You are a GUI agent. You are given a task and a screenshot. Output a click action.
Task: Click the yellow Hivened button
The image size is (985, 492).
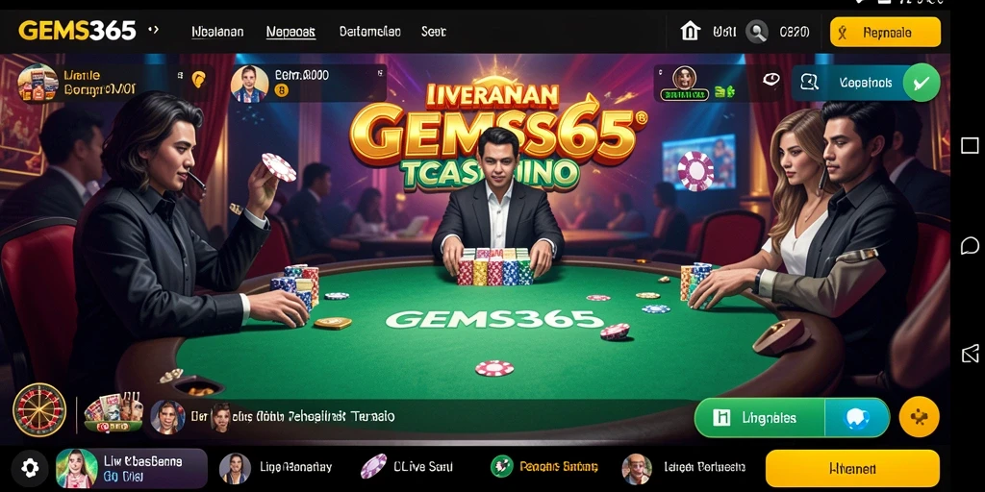[x=852, y=469]
